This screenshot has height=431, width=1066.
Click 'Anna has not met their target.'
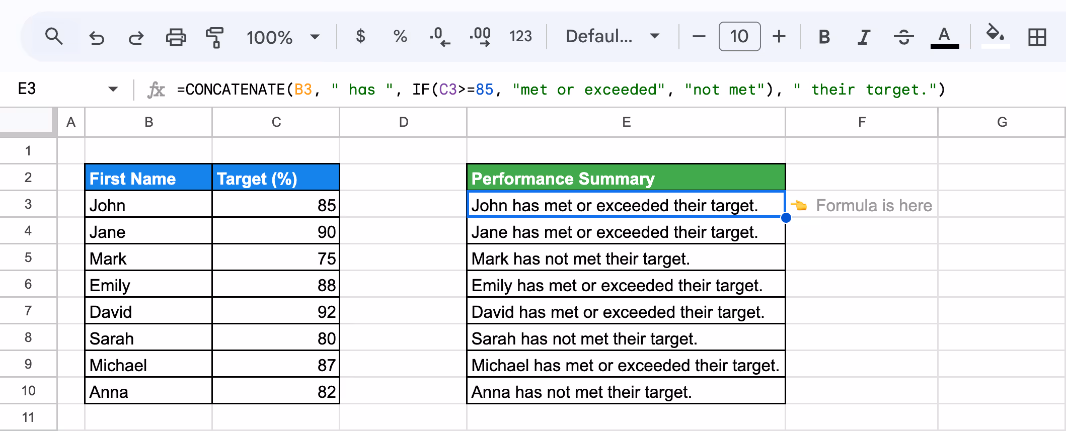coord(626,391)
